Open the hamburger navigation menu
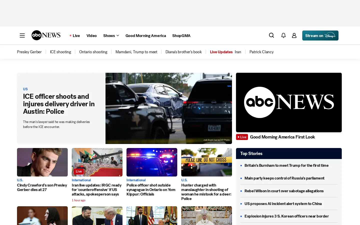 [x=22, y=35]
